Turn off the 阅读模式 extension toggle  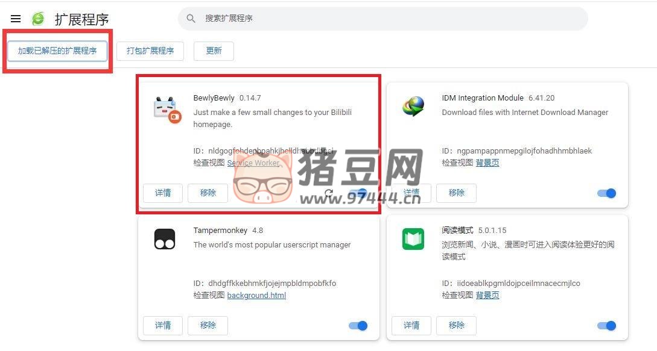tap(606, 326)
